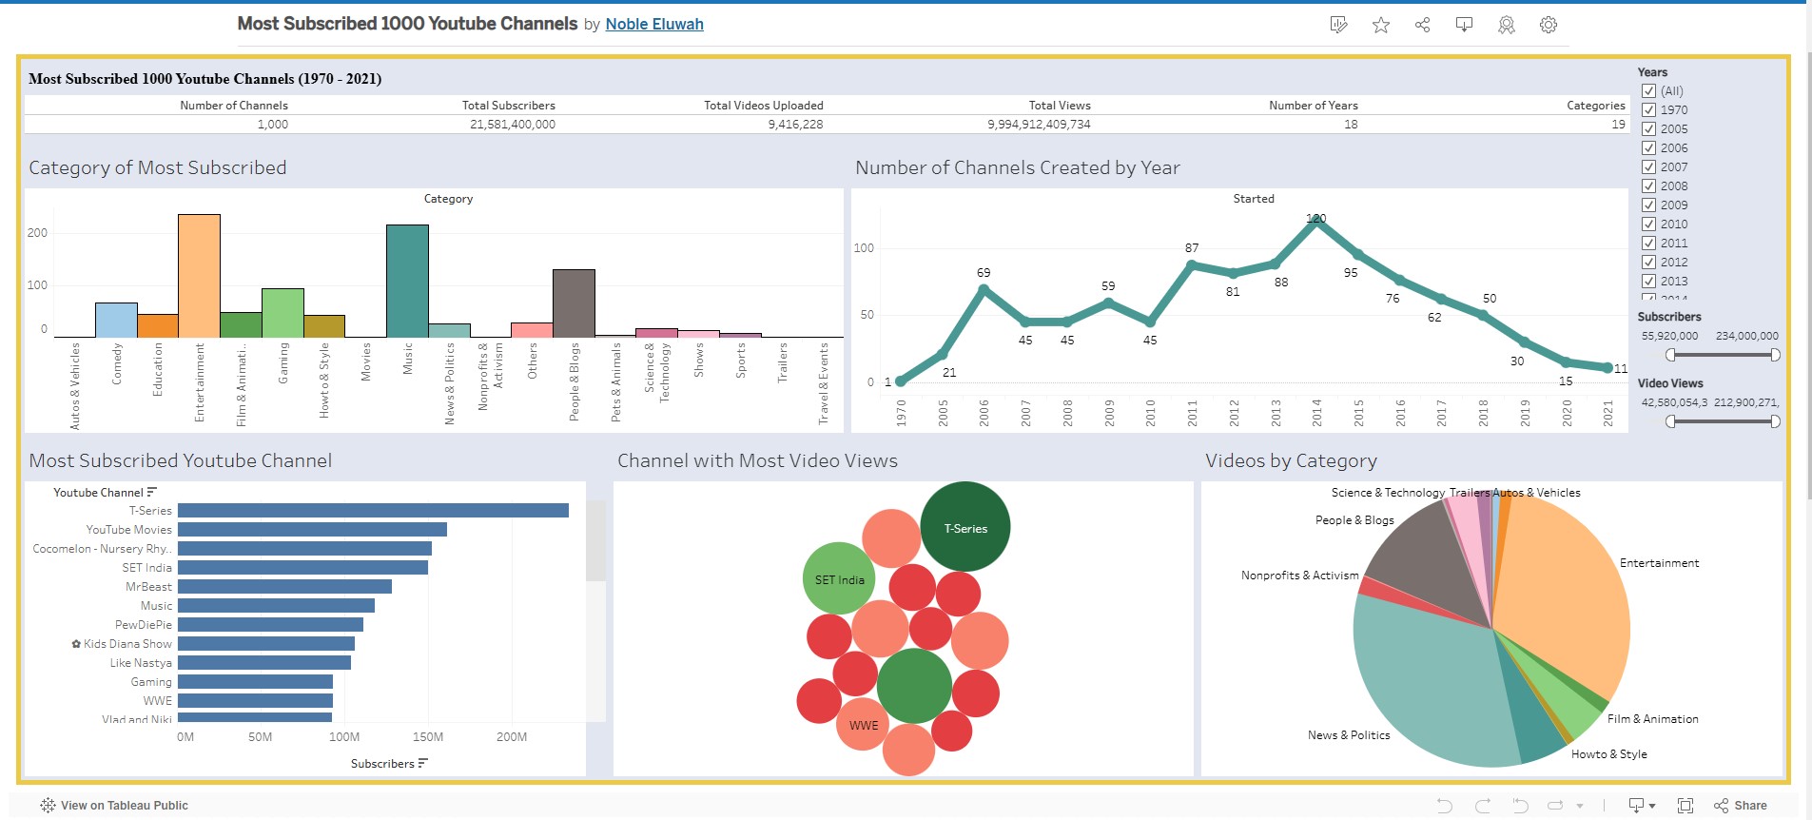Expand the arrow next to the replay icon

pyautogui.click(x=1580, y=806)
